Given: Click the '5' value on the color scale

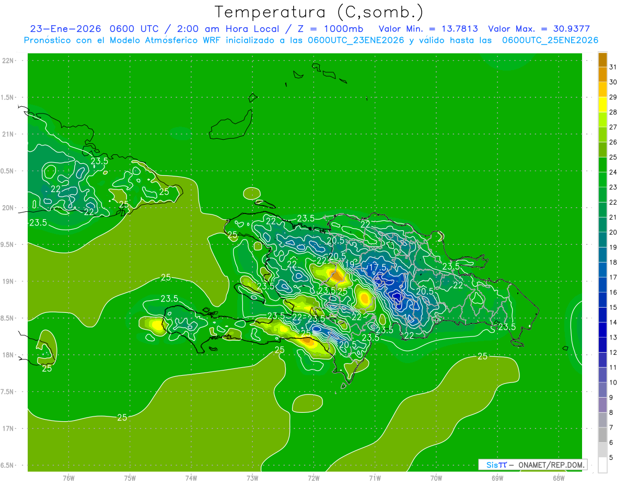Looking at the screenshot, I should (x=611, y=458).
